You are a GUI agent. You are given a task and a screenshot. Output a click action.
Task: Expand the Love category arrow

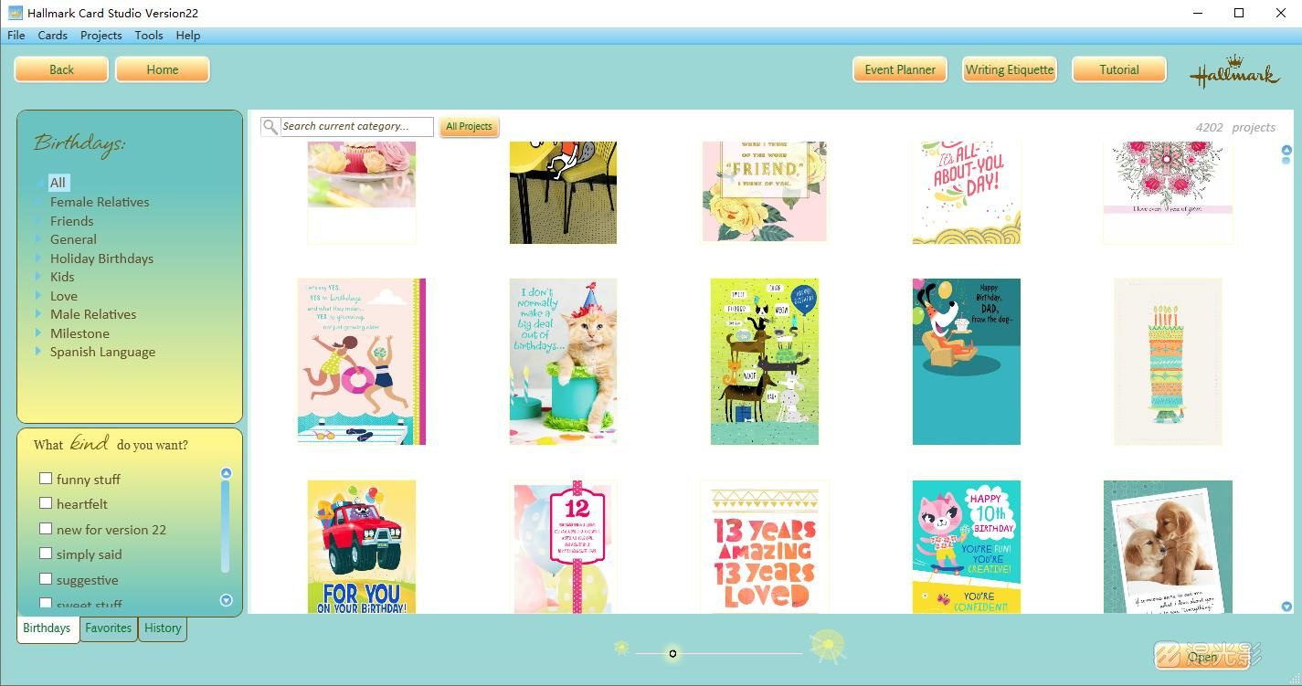coord(38,296)
